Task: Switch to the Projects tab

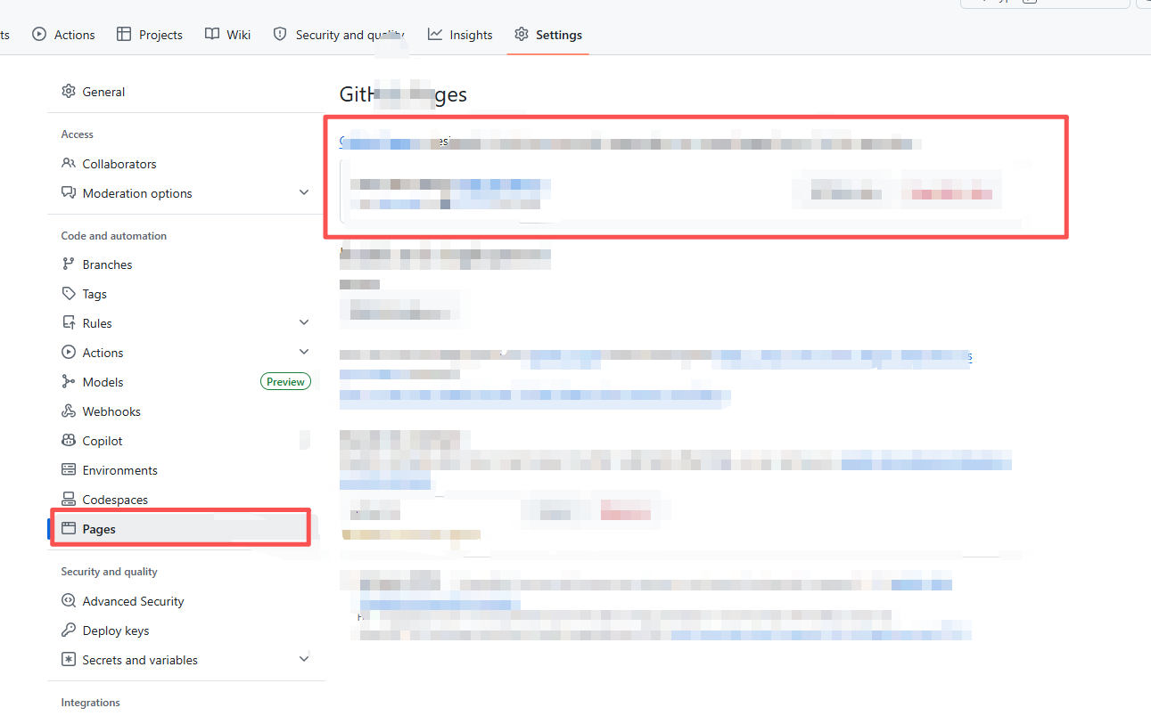Action: point(150,35)
